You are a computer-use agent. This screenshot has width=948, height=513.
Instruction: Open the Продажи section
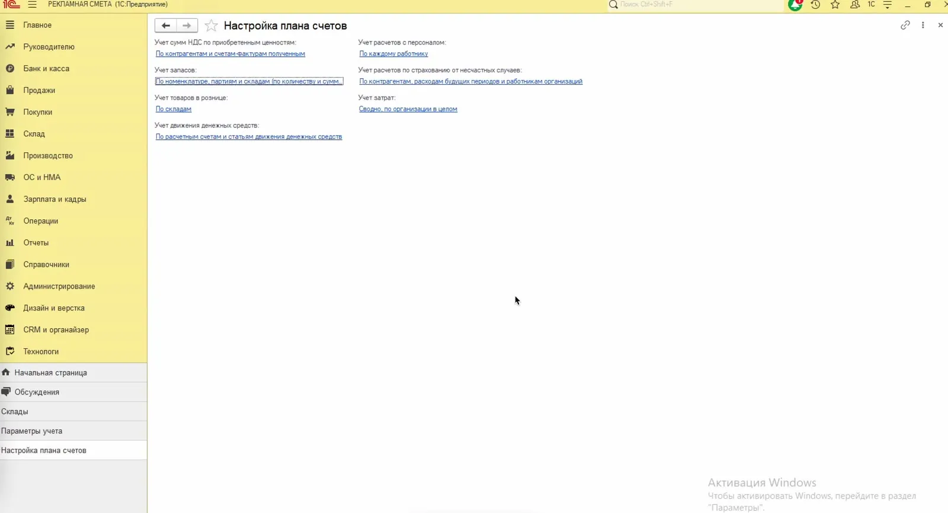(73, 90)
